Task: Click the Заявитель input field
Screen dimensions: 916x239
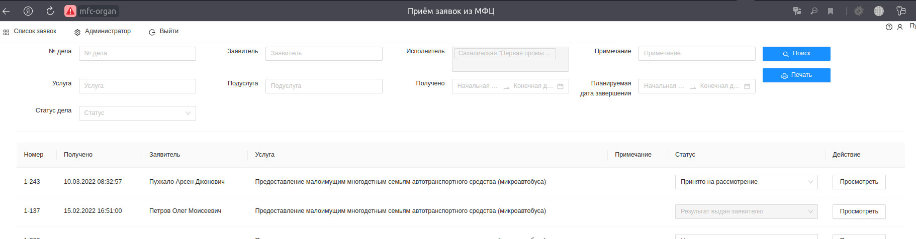Action: click(x=324, y=53)
